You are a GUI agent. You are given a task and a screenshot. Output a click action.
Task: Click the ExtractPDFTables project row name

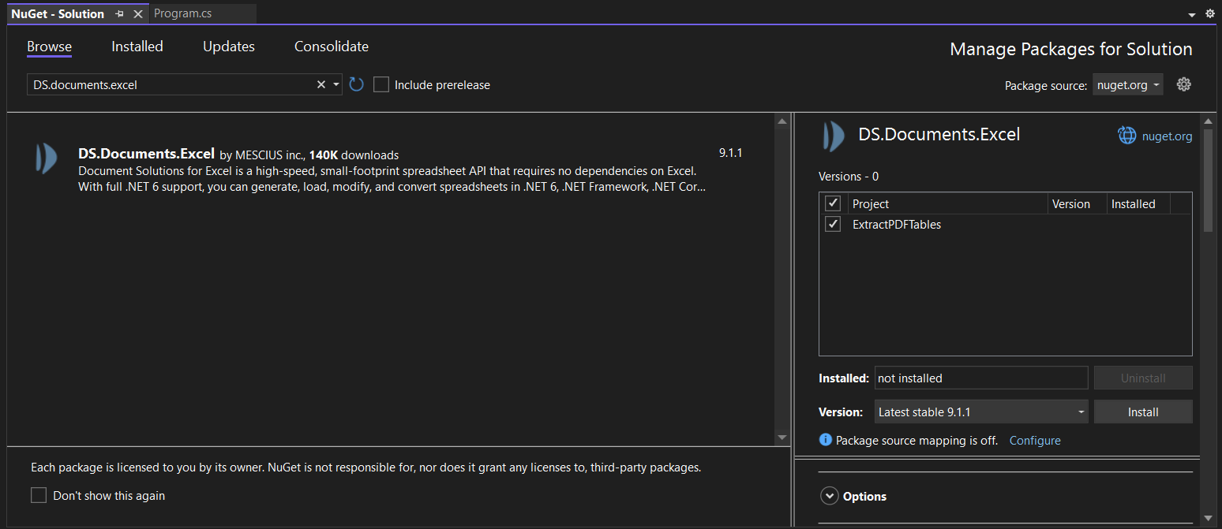[x=897, y=225]
